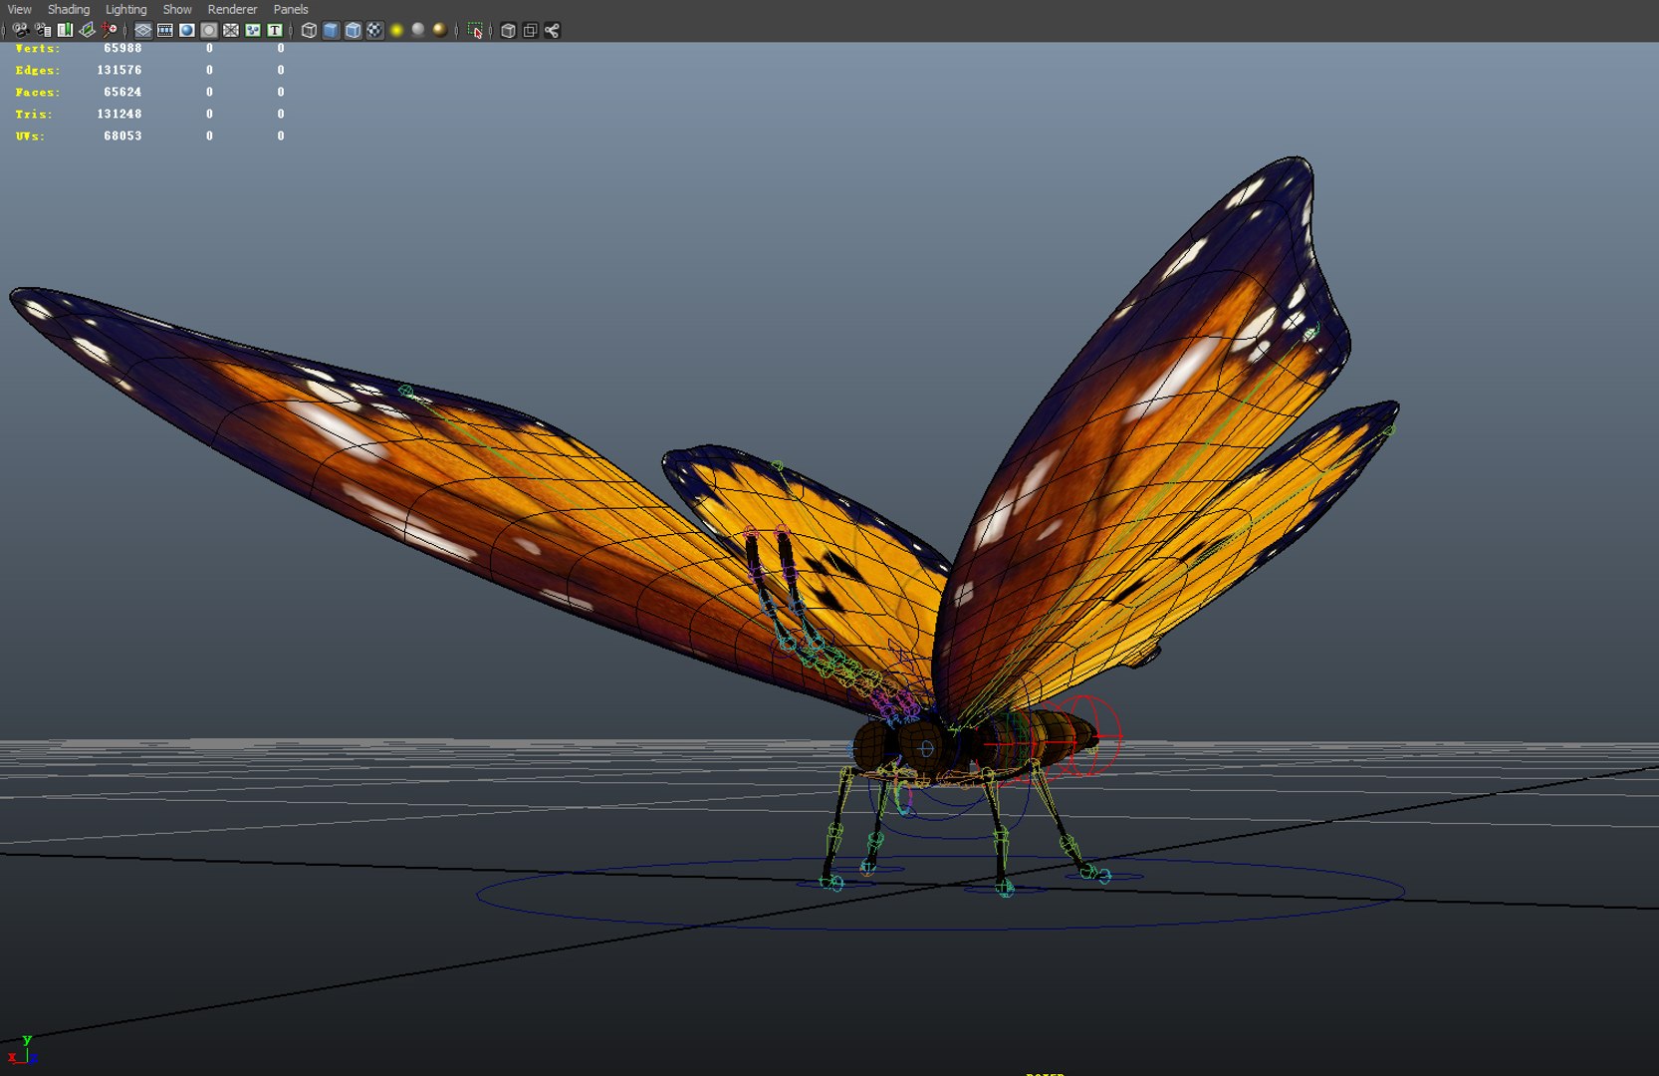Toggle the X-Ray cube icon
This screenshot has height=1076, width=1659.
[x=508, y=30]
